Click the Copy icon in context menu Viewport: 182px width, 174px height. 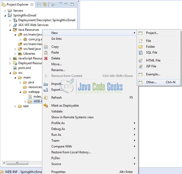pos(46,47)
